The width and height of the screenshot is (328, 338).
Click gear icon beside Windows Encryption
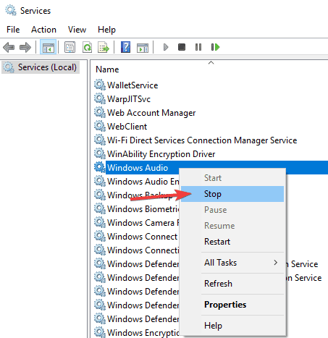[x=100, y=332]
